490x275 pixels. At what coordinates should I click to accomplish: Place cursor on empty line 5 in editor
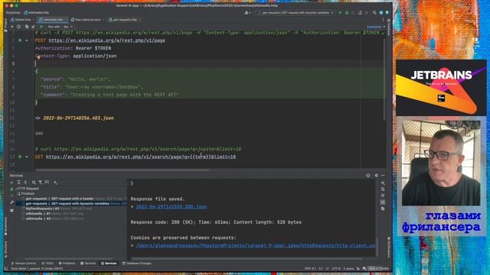[x=209, y=63]
